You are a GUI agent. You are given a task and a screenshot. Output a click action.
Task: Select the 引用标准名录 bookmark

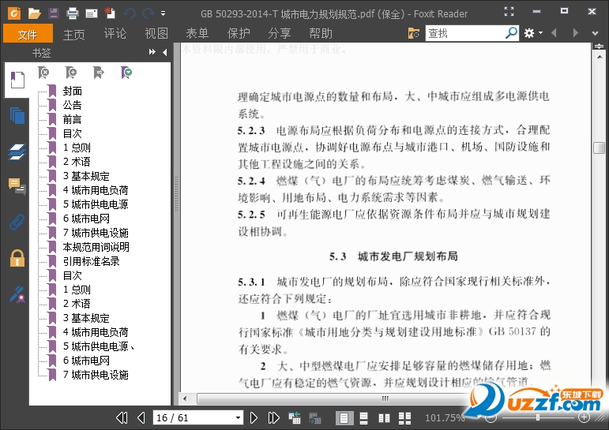(x=92, y=261)
